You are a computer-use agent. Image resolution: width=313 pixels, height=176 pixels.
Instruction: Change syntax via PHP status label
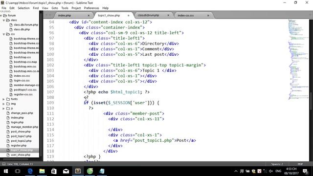point(300,164)
